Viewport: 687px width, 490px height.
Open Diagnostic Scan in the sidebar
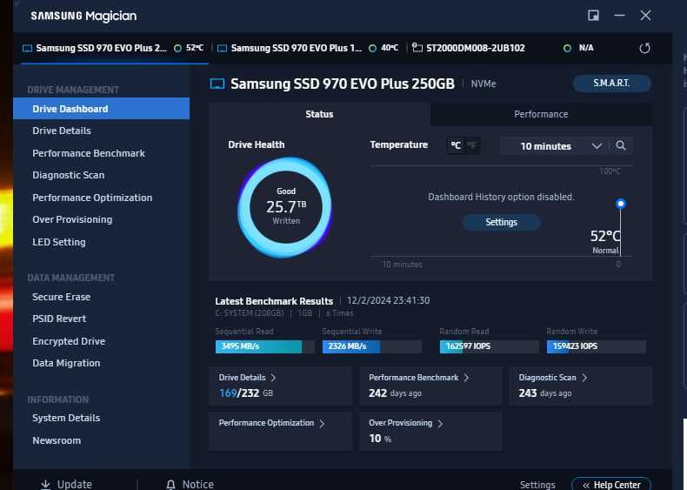[x=69, y=175]
